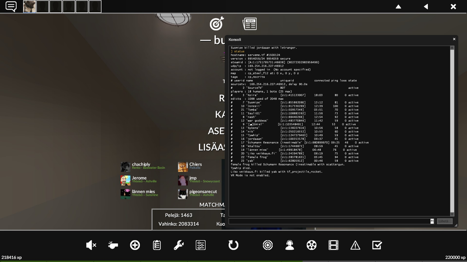
Task: Select friend jmp
Action: click(199, 180)
